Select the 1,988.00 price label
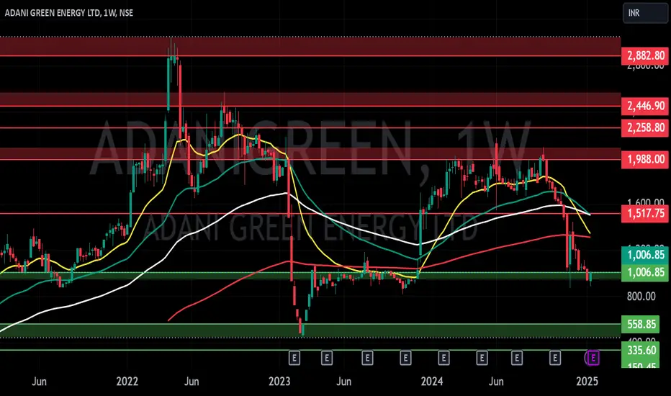 (645, 159)
